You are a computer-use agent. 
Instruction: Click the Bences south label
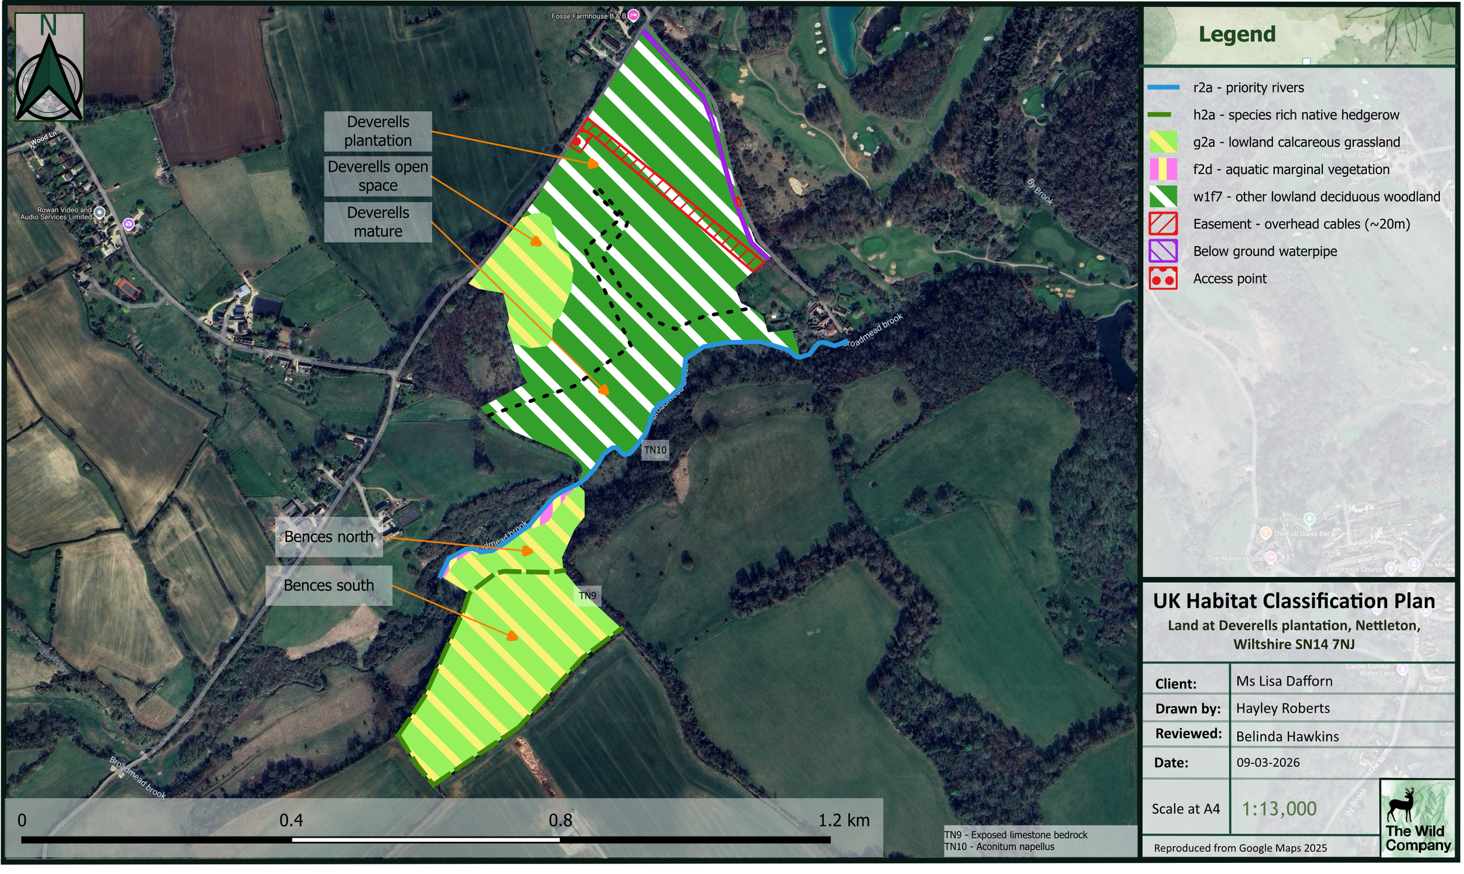click(x=329, y=586)
